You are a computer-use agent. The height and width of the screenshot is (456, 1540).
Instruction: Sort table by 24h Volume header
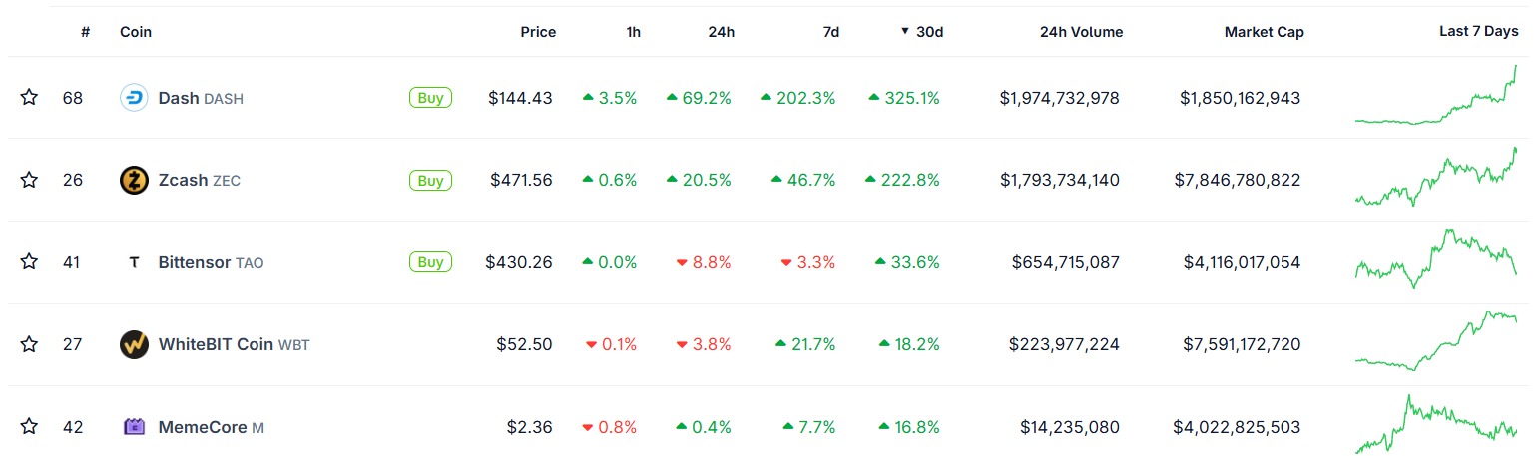point(1081,32)
